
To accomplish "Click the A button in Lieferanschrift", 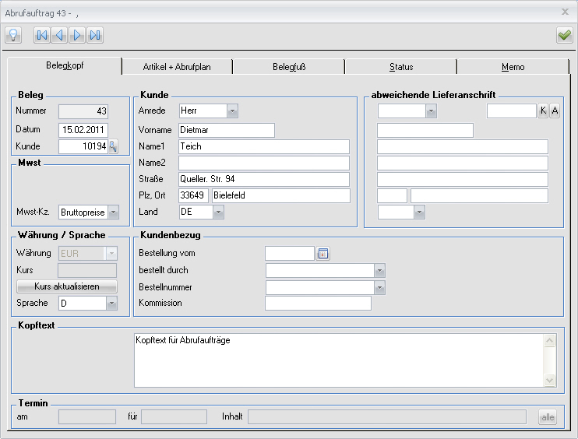I will click(x=555, y=111).
